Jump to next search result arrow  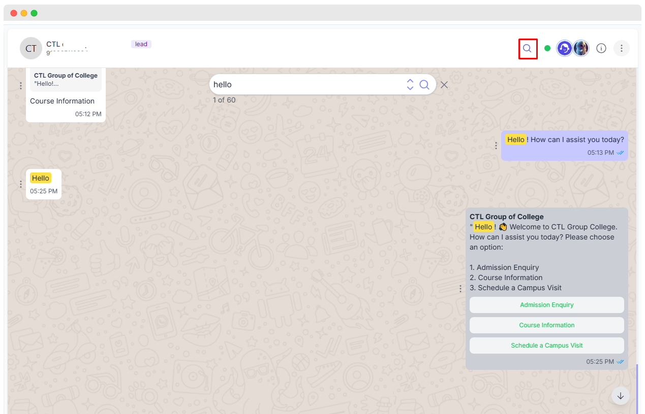410,88
